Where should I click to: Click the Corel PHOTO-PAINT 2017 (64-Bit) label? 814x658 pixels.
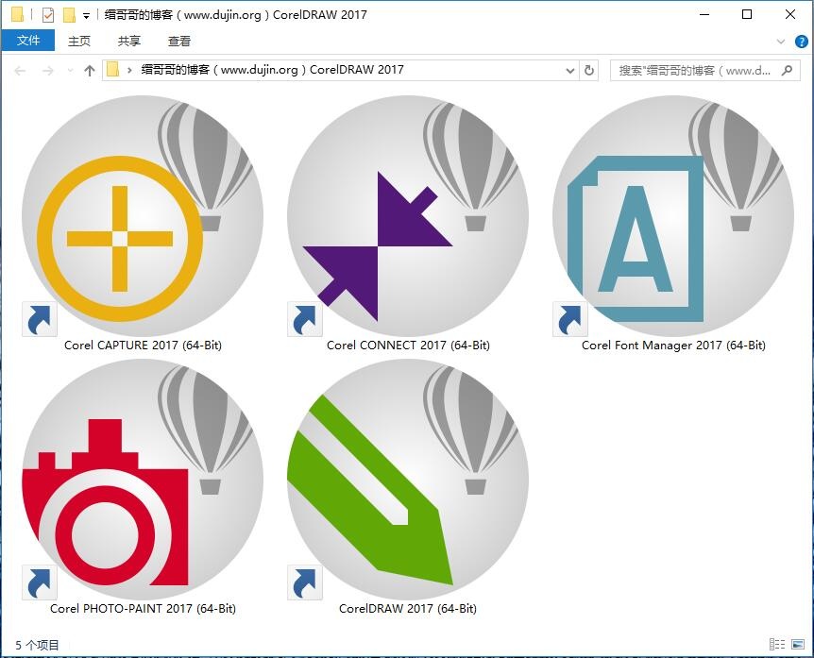(143, 609)
